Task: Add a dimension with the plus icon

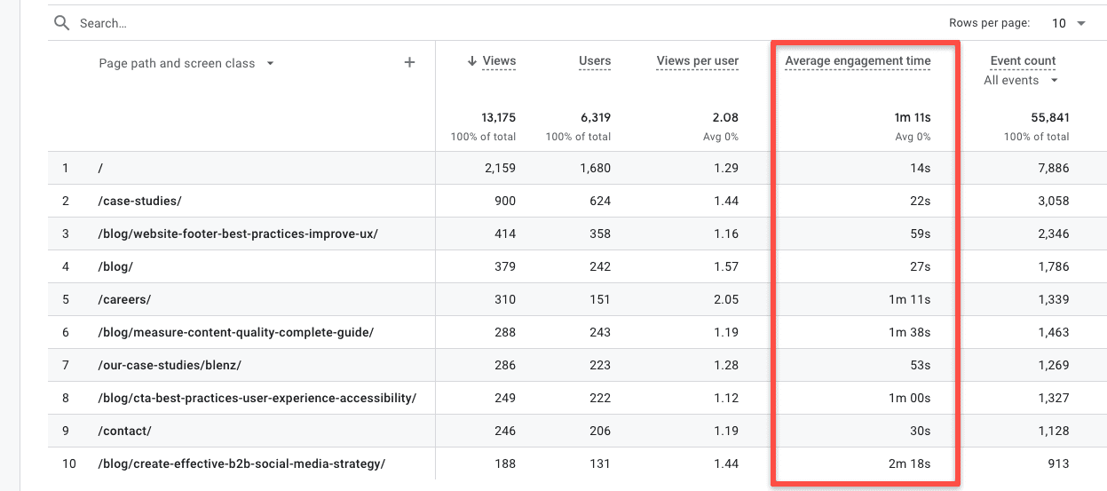Action: tap(409, 62)
